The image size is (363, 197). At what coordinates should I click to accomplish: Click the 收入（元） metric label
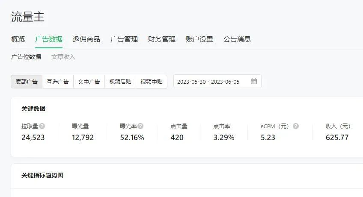pyautogui.click(x=338, y=126)
